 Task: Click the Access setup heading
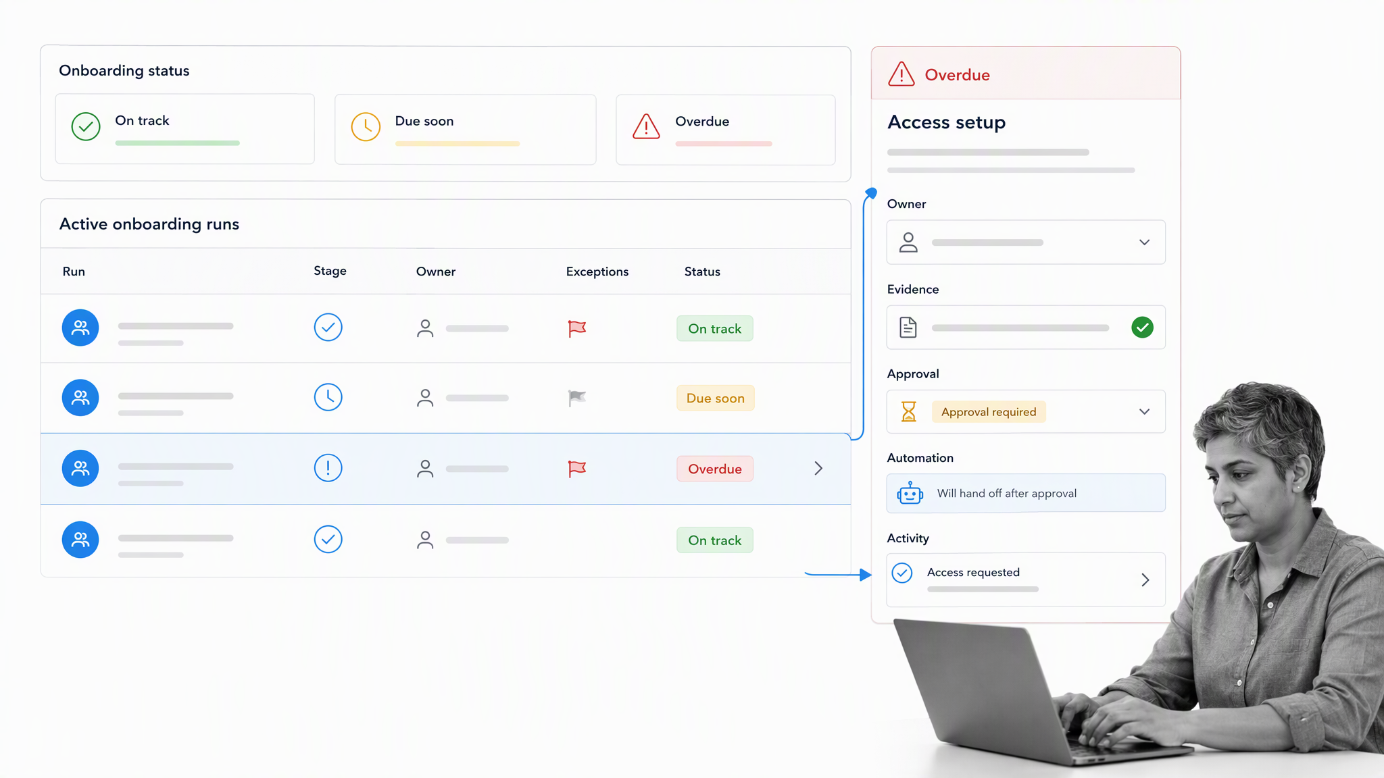coord(947,122)
